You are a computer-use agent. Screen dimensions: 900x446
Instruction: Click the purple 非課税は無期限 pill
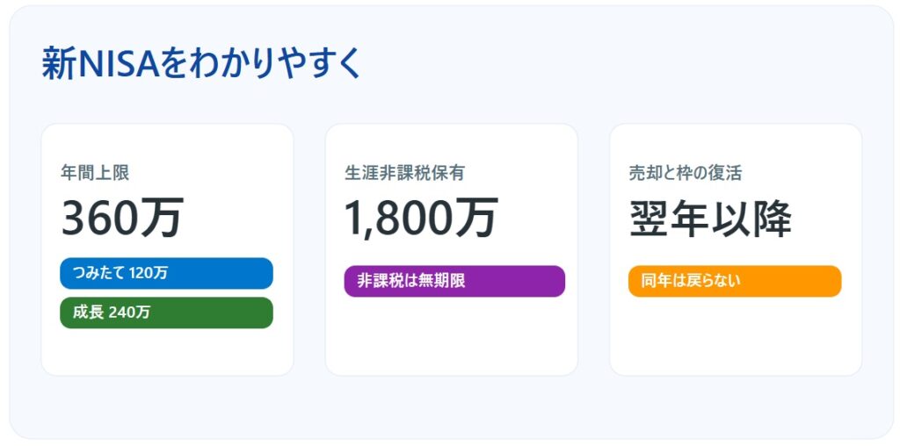454,281
